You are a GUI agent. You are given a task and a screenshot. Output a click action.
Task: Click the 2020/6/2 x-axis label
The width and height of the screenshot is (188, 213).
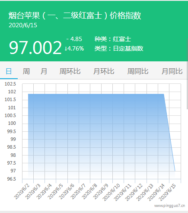22,192
